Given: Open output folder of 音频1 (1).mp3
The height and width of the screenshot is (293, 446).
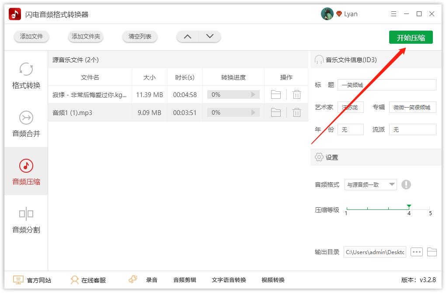Looking at the screenshot, I should pos(275,112).
